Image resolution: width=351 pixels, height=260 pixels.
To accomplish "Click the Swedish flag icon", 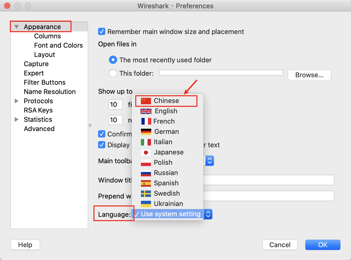I will (x=146, y=194).
